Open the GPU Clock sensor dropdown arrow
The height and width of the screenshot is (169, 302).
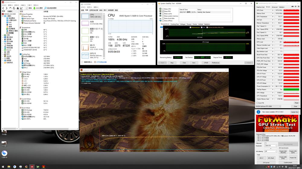(x=273, y=10)
